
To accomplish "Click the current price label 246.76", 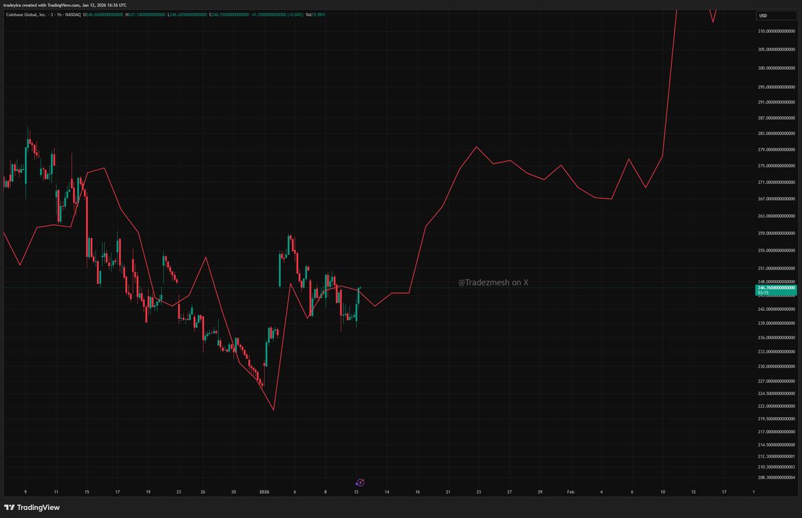I will (x=776, y=287).
